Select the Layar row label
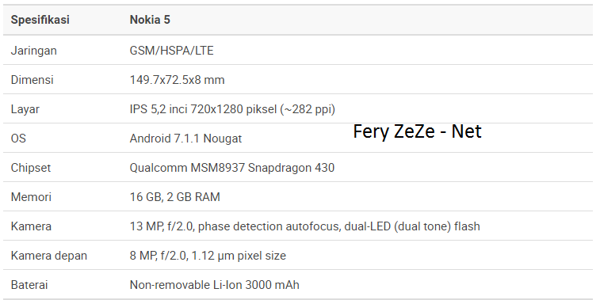 coord(25,110)
